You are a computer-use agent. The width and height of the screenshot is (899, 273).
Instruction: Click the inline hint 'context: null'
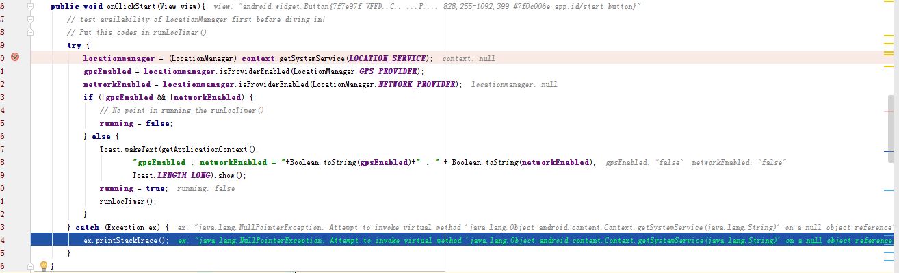[469, 58]
